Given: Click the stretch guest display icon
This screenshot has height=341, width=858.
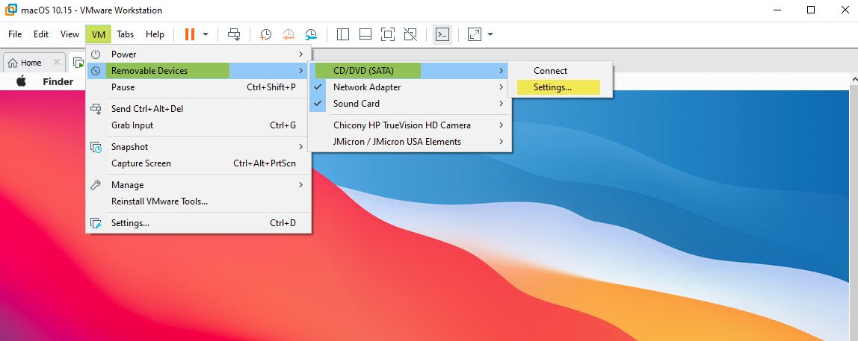Looking at the screenshot, I should click(x=474, y=34).
